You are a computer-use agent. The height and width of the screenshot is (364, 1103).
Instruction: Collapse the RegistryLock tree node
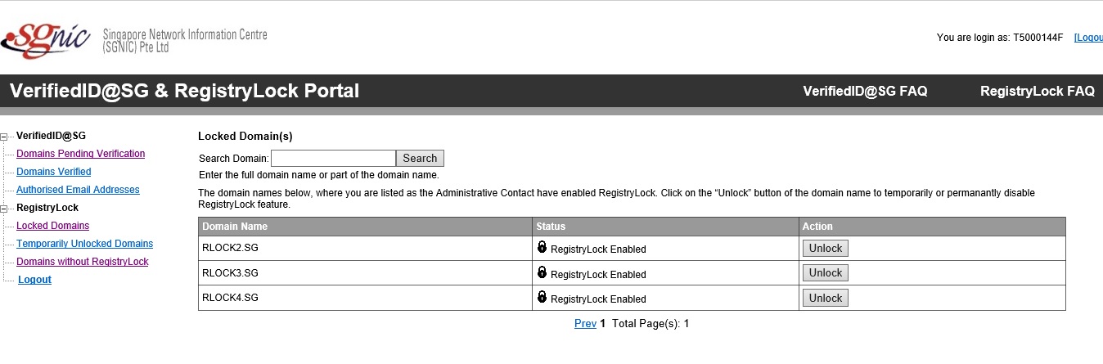click(x=4, y=209)
